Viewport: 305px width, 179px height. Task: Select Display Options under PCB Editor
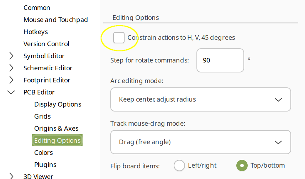(58, 104)
